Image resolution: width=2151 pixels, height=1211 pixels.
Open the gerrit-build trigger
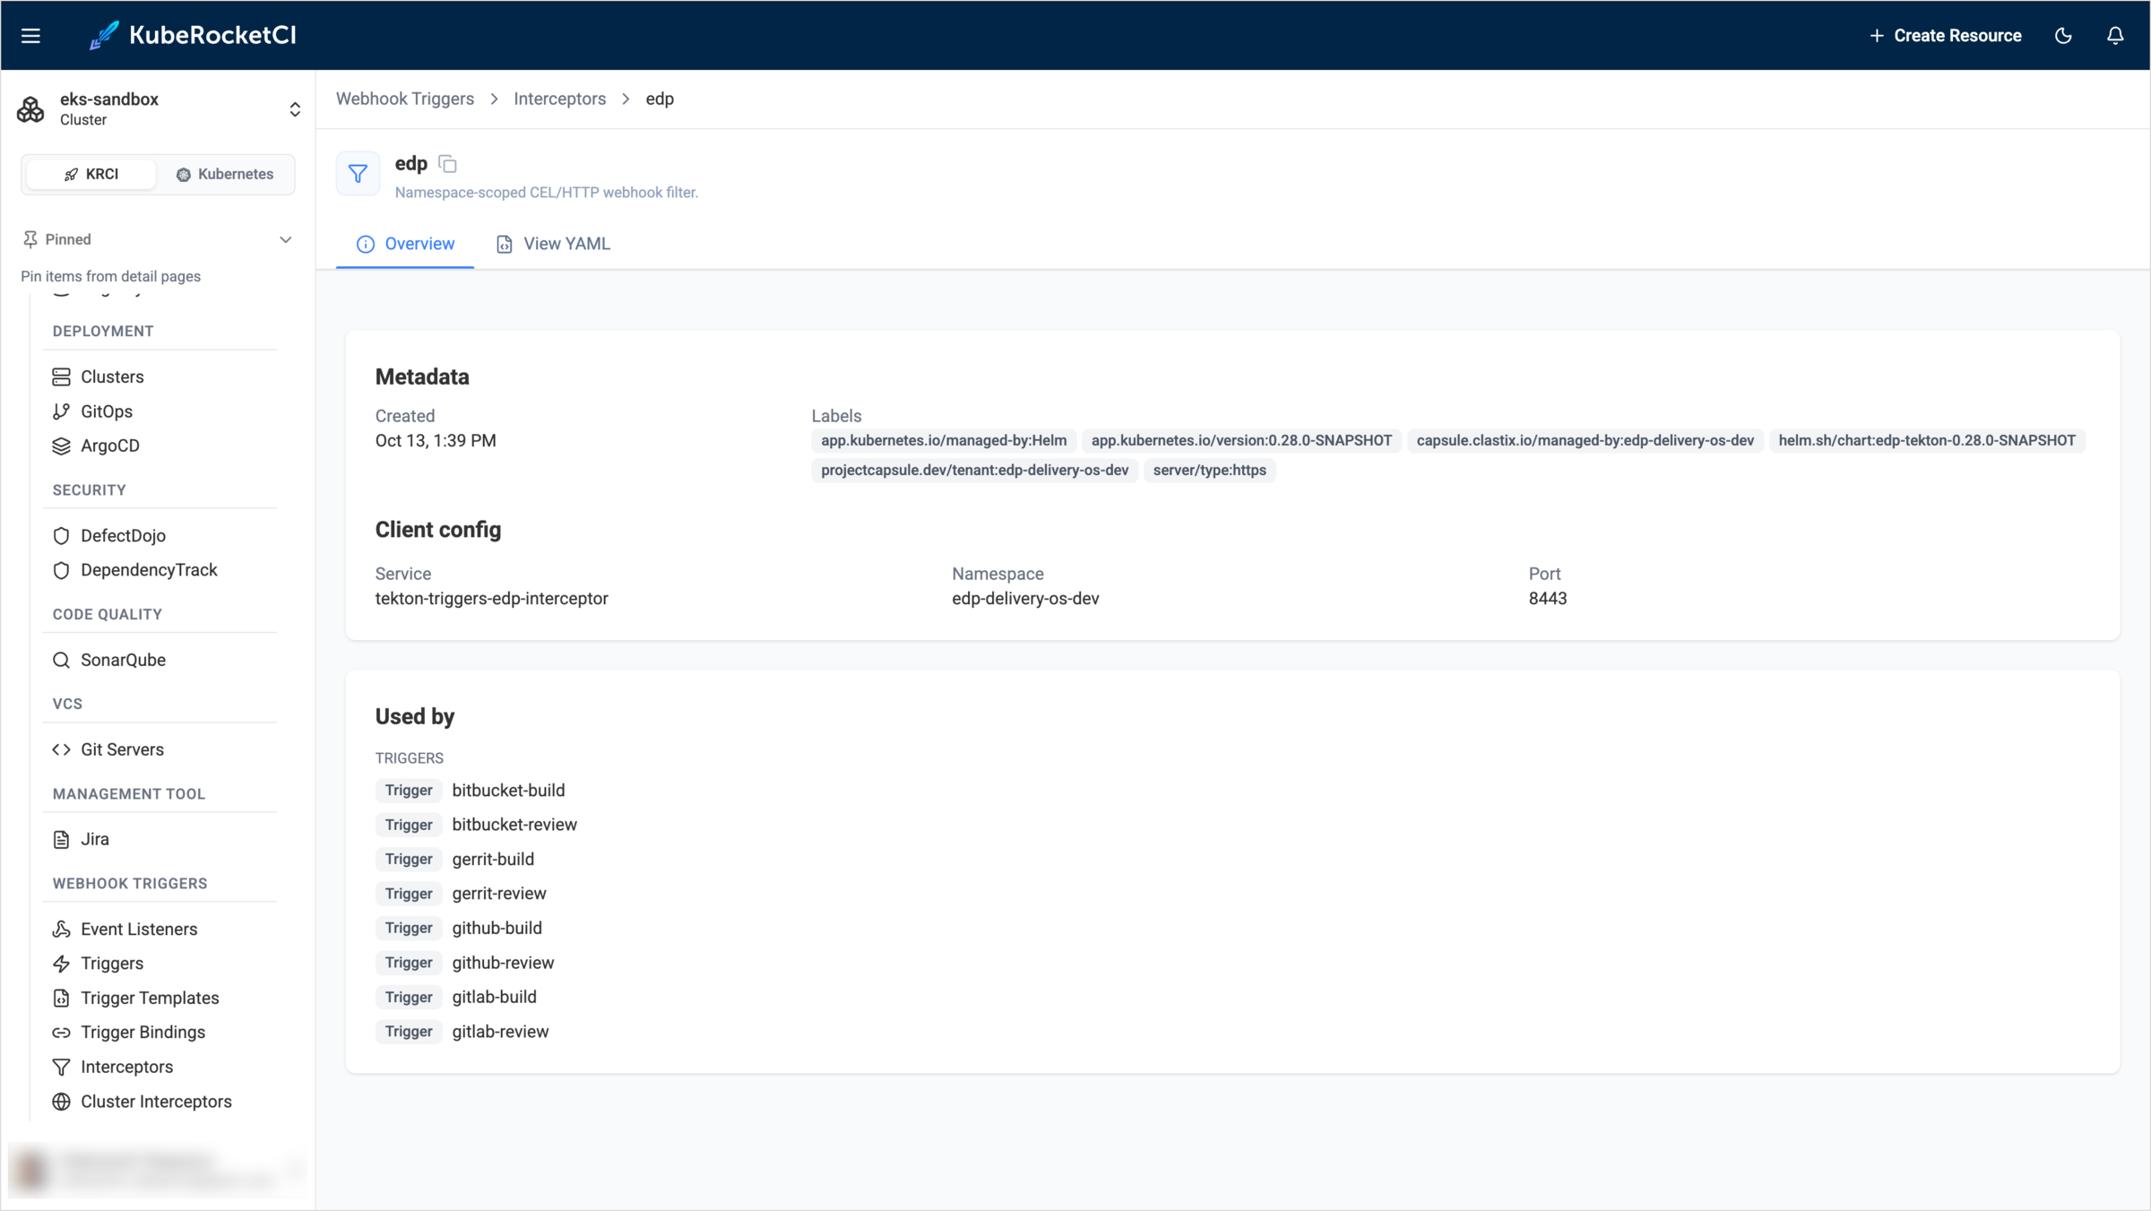point(493,859)
